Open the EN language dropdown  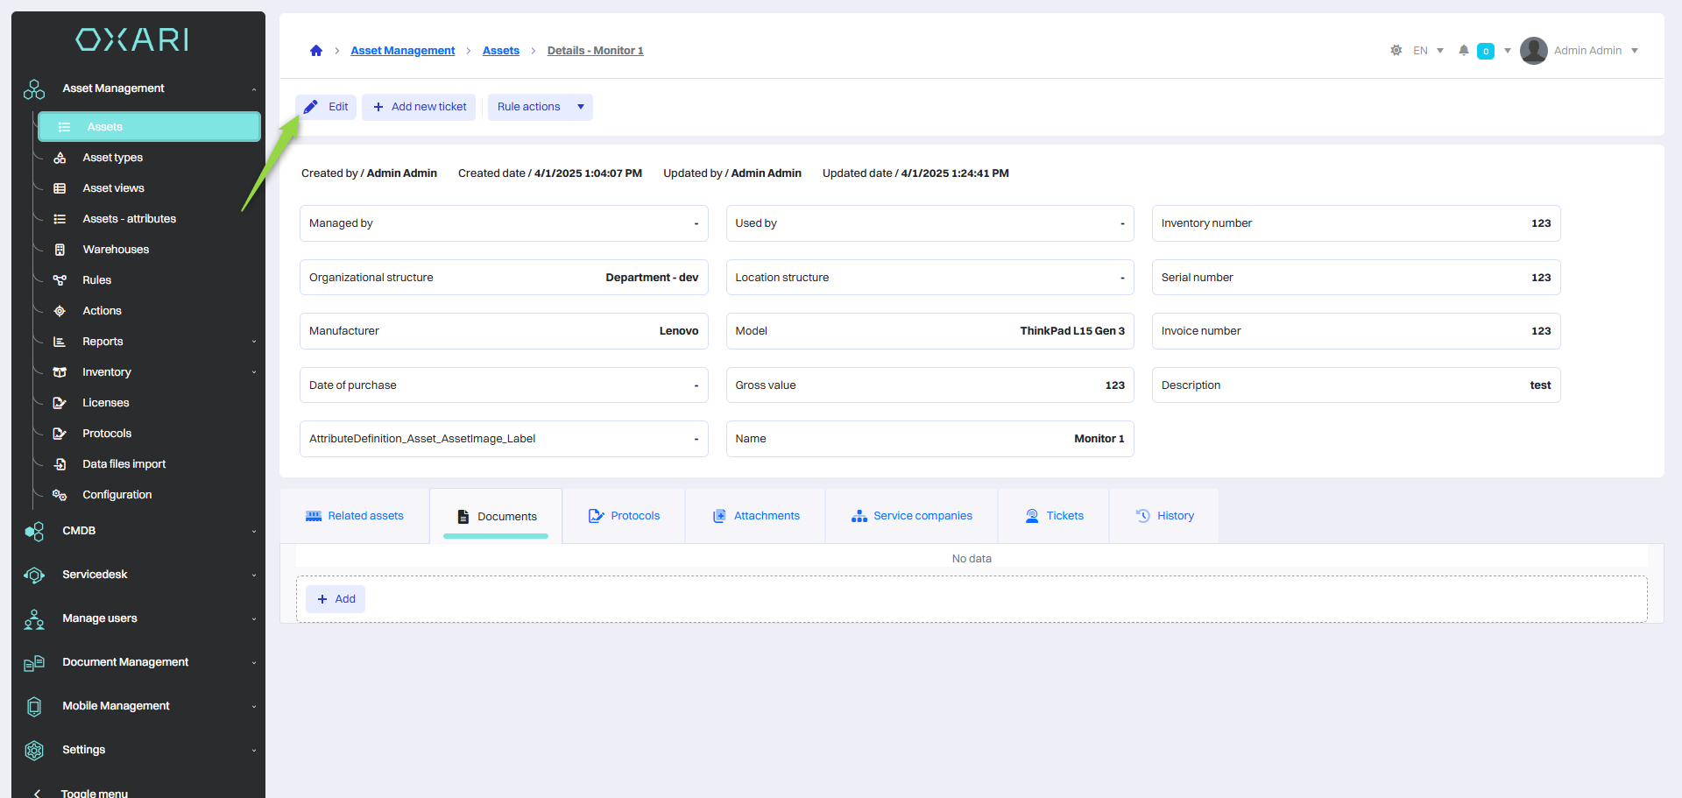[1428, 51]
